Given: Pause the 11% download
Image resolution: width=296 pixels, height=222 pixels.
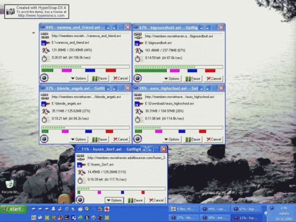Looking at the screenshot, I should coord(136,200).
